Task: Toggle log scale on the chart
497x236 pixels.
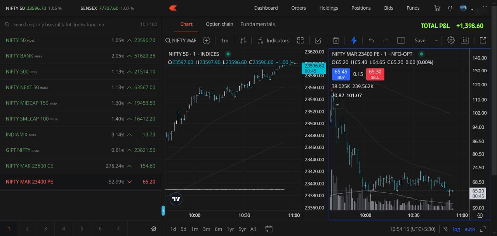Action: click(456, 229)
